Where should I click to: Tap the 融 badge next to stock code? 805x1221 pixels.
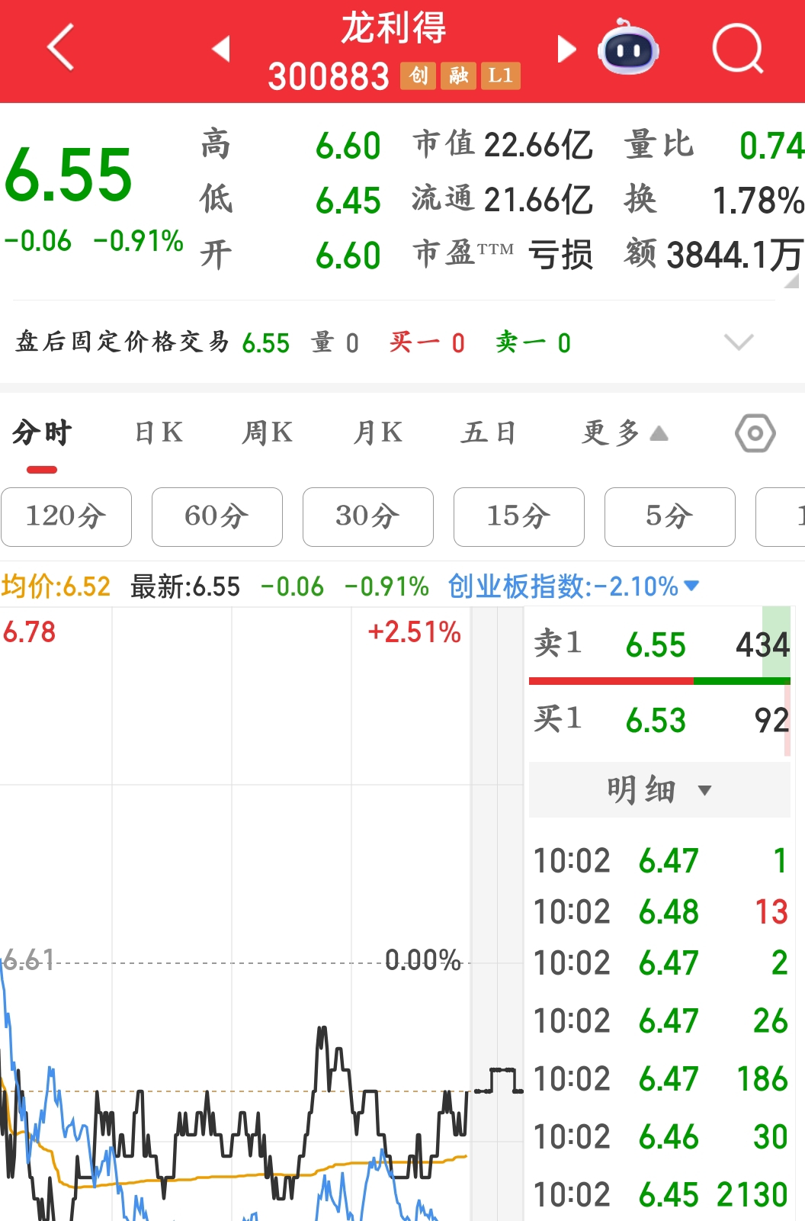(x=458, y=76)
